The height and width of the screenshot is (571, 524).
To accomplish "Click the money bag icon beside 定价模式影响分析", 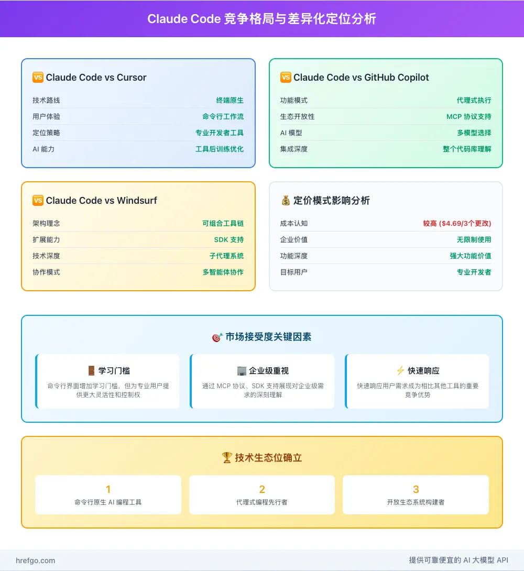I will pyautogui.click(x=286, y=200).
